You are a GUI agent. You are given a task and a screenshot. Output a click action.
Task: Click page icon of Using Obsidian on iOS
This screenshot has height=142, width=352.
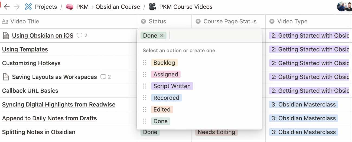[6, 35]
